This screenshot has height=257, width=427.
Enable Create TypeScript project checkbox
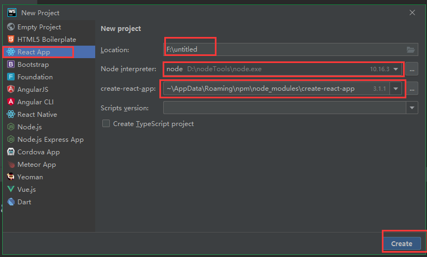[x=106, y=123]
